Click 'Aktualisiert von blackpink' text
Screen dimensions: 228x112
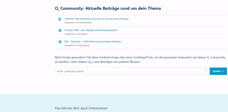pos(76,34)
